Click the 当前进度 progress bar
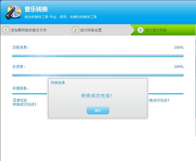The width and height of the screenshot is (196, 161). coord(98,56)
